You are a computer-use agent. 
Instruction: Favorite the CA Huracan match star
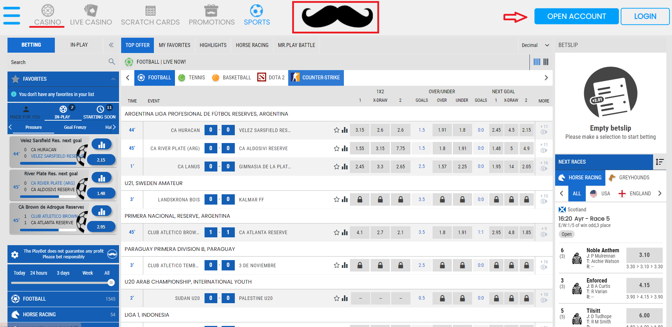336,130
